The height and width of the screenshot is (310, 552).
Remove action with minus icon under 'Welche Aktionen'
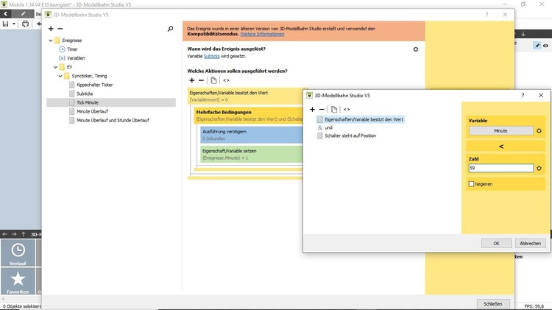[201, 80]
